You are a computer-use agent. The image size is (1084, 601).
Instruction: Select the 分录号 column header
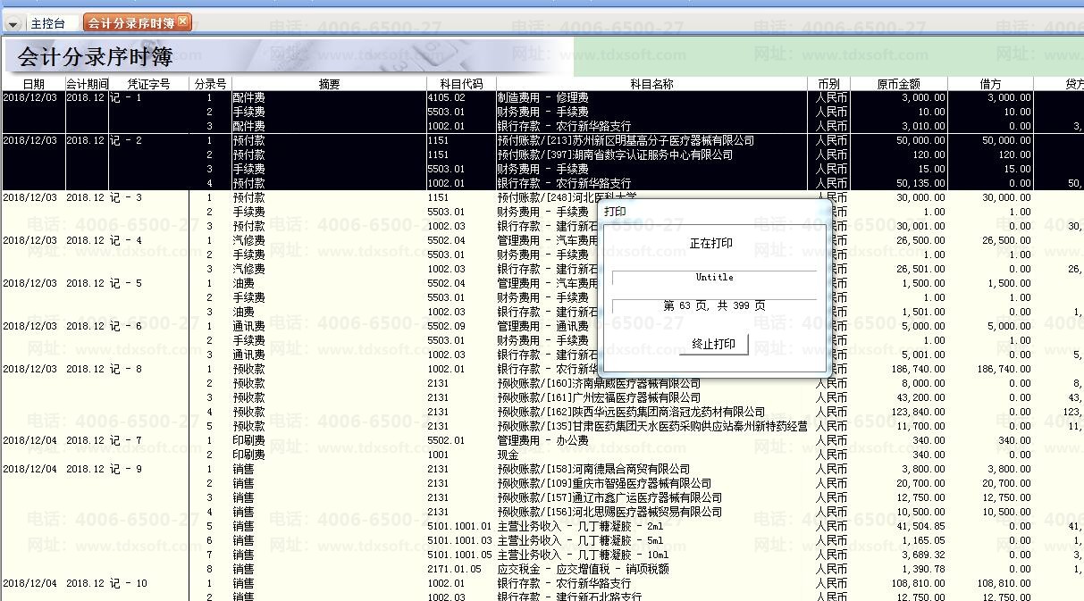pos(210,84)
